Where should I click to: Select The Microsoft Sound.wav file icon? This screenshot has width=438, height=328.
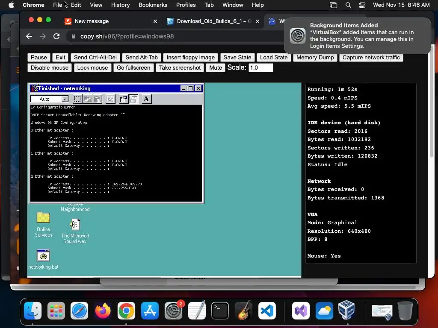pos(75,225)
